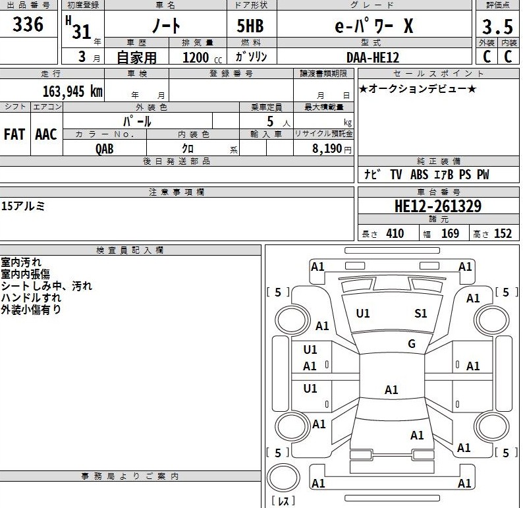Select the recycle deposit 8,190円

(332, 148)
